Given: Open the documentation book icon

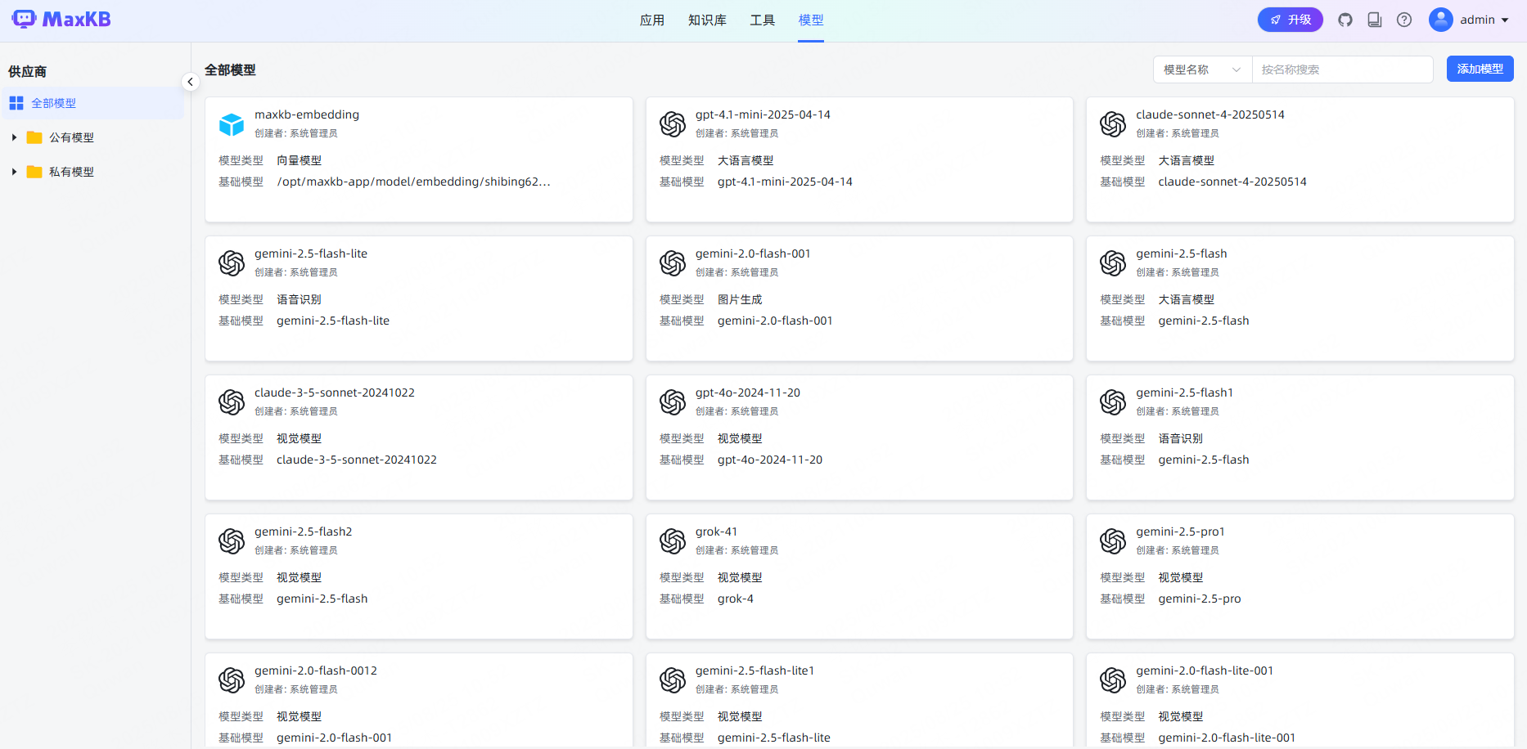Looking at the screenshot, I should (x=1375, y=20).
